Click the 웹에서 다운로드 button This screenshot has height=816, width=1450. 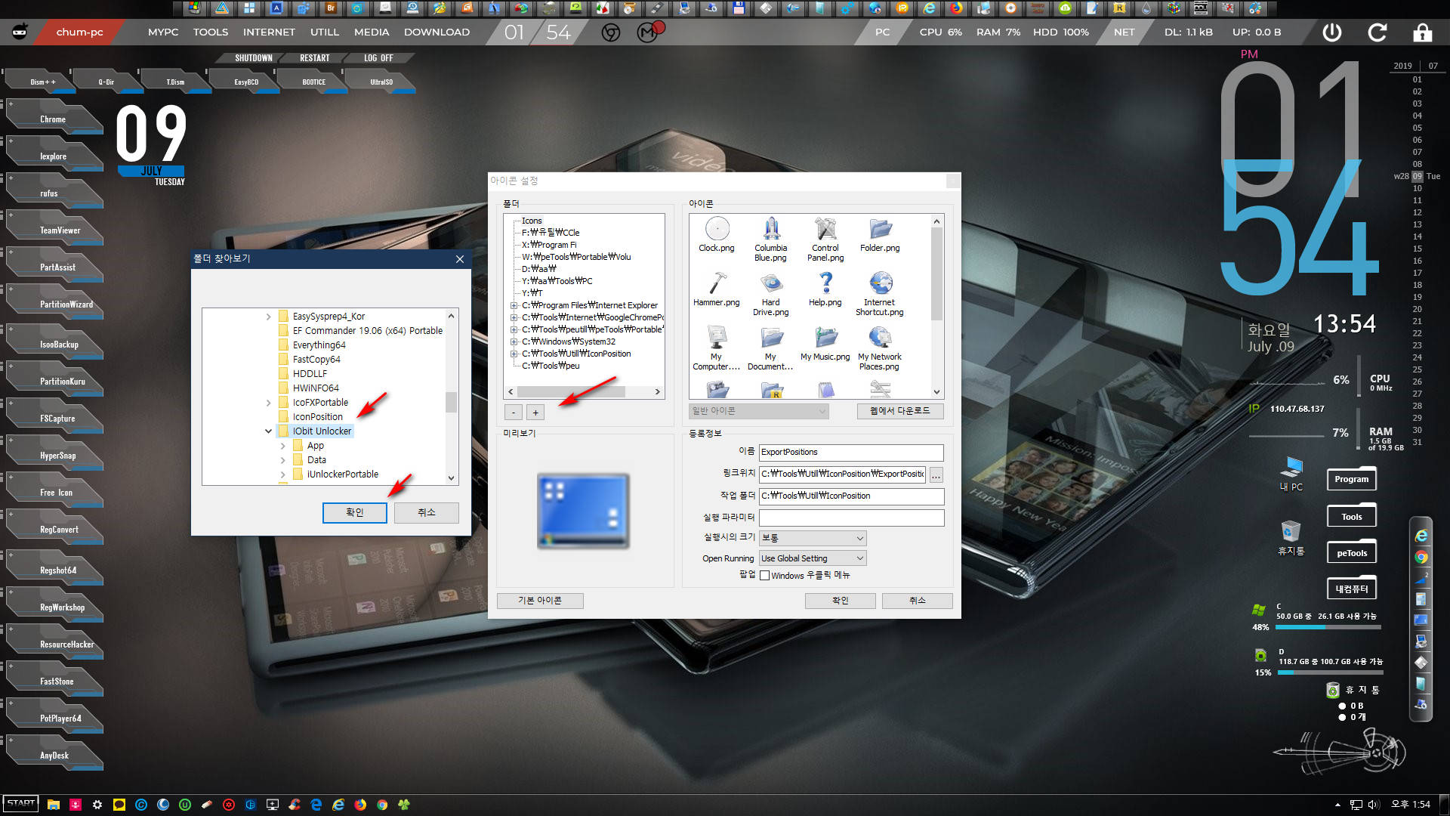click(900, 411)
